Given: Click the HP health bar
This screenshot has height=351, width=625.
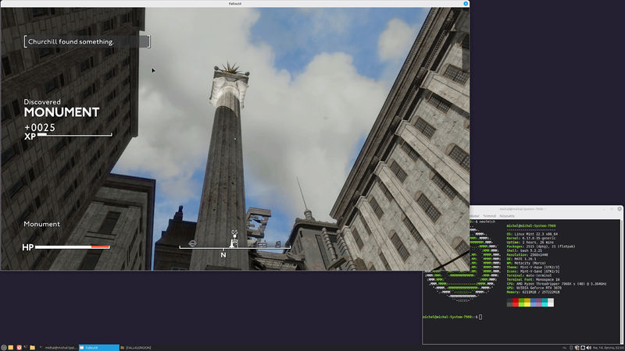Looking at the screenshot, I should tap(72, 247).
